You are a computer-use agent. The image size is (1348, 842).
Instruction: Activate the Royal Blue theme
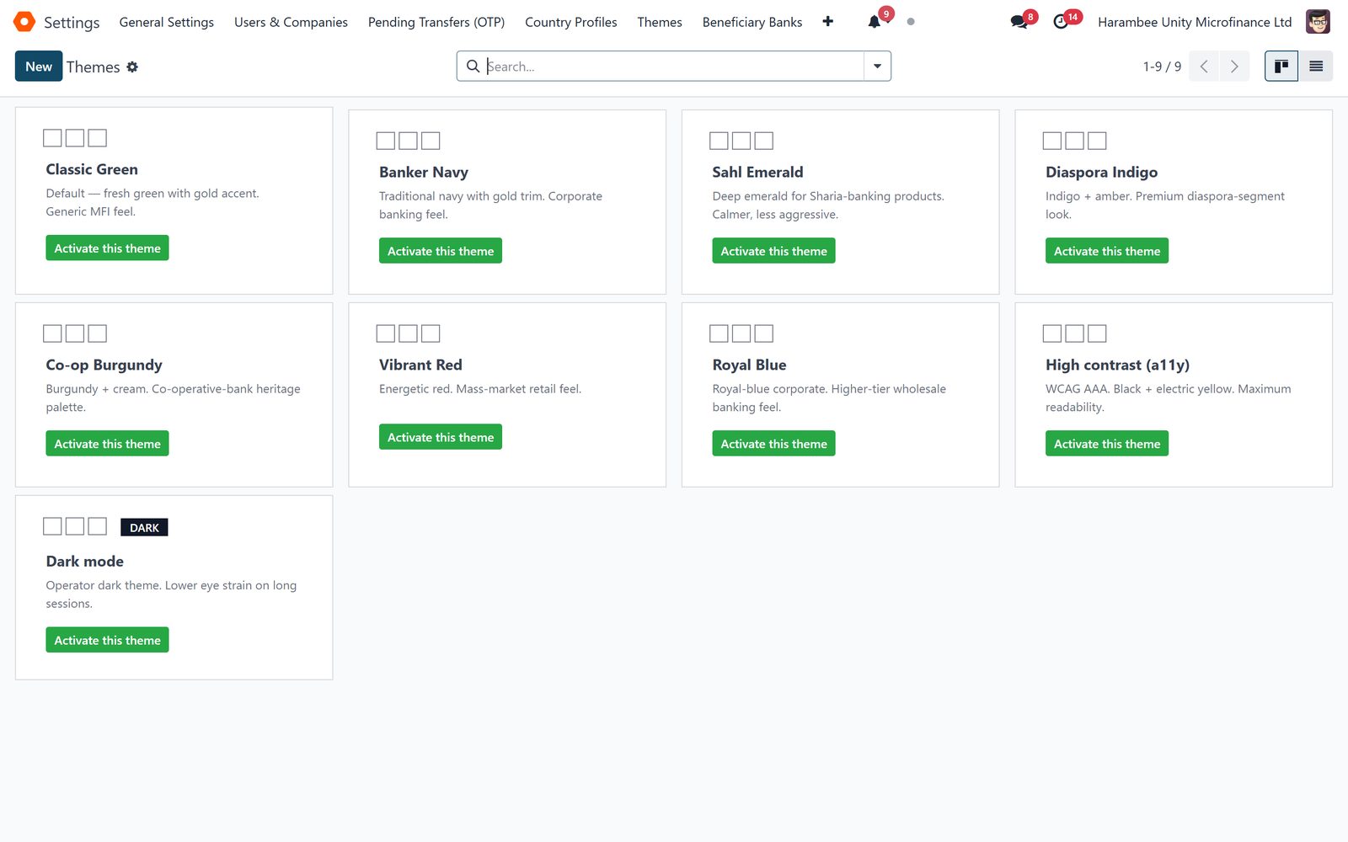pos(773,444)
